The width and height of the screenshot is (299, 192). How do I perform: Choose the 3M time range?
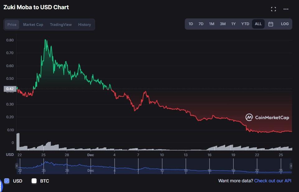[223, 24]
